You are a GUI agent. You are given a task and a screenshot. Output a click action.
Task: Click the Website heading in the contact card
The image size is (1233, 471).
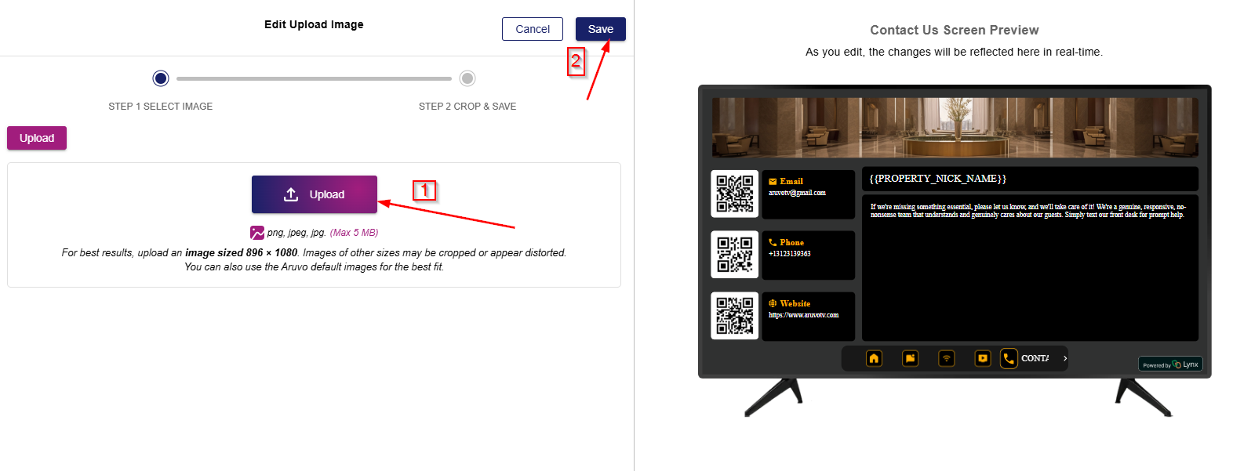point(795,303)
